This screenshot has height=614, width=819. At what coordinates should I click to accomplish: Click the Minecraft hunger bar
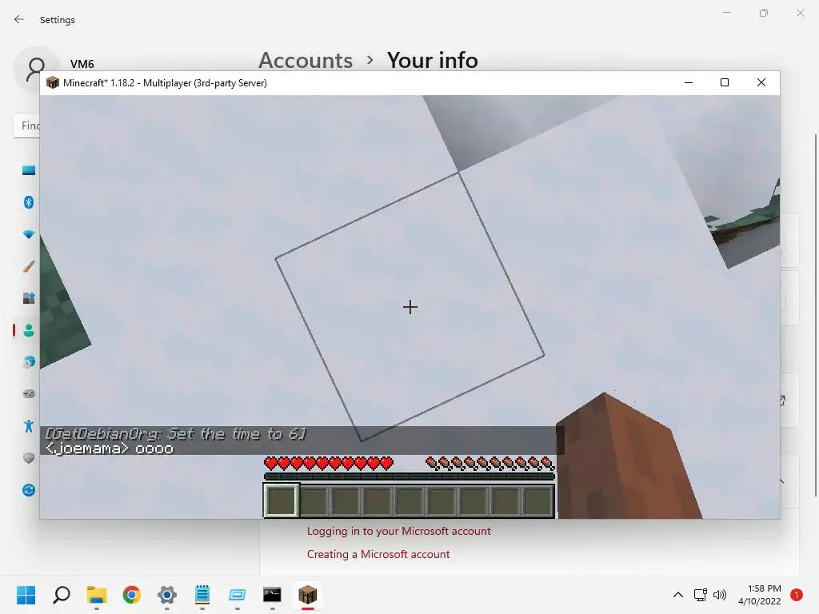point(489,463)
